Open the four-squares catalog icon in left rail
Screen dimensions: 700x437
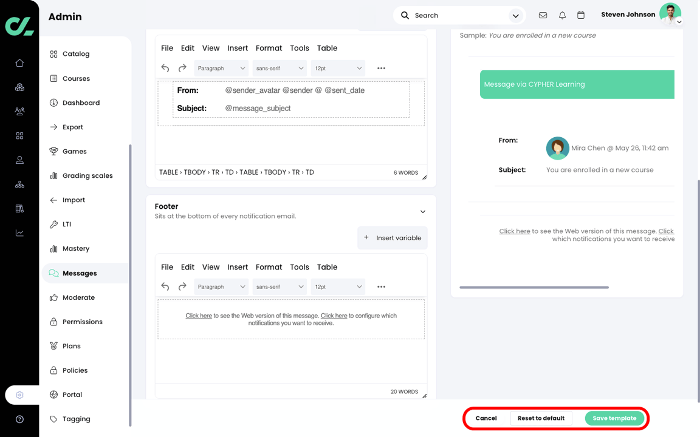coord(19,135)
